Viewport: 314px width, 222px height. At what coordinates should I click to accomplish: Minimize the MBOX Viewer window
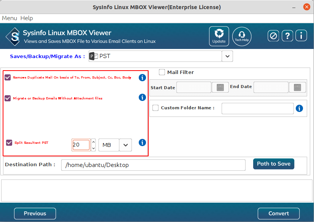(294, 8)
